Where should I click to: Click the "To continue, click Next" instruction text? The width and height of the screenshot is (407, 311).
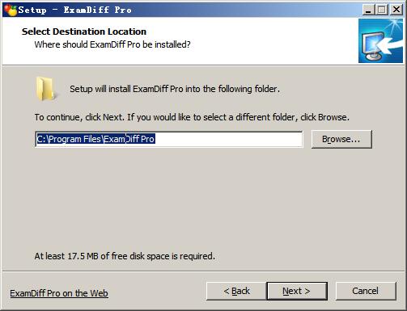192,117
